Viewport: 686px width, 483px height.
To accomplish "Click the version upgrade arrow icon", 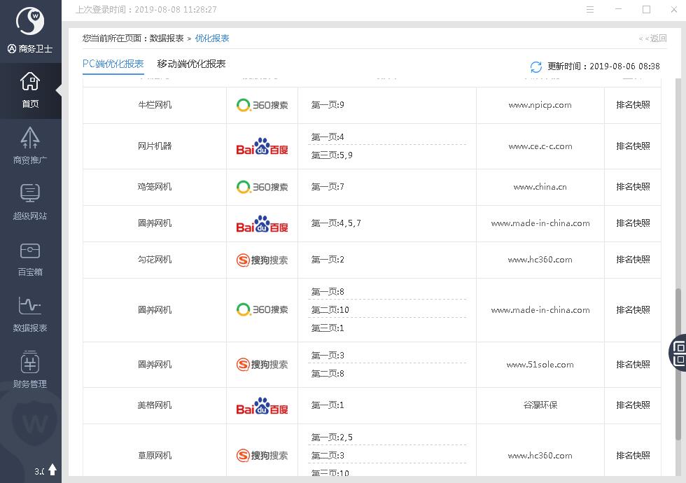I will point(52,470).
